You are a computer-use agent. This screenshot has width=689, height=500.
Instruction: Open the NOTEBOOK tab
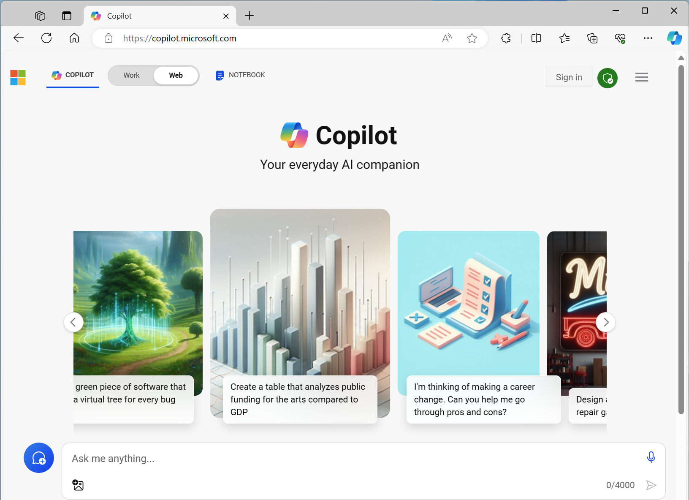tap(240, 75)
